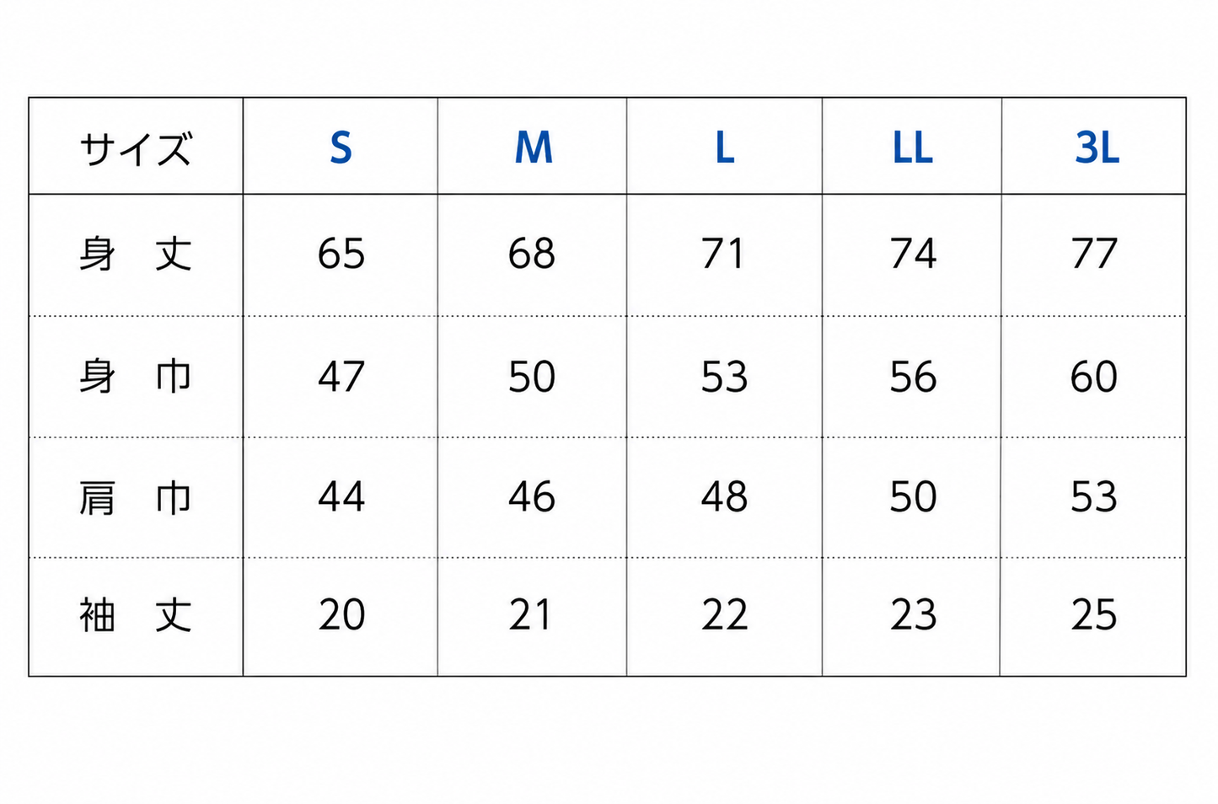This screenshot has width=1218, height=804.
Task: Click the value 68 in 身丈 row
Action: (532, 254)
